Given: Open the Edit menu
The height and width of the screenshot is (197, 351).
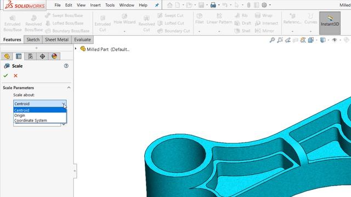Looking at the screenshot, I should [x=69, y=5].
